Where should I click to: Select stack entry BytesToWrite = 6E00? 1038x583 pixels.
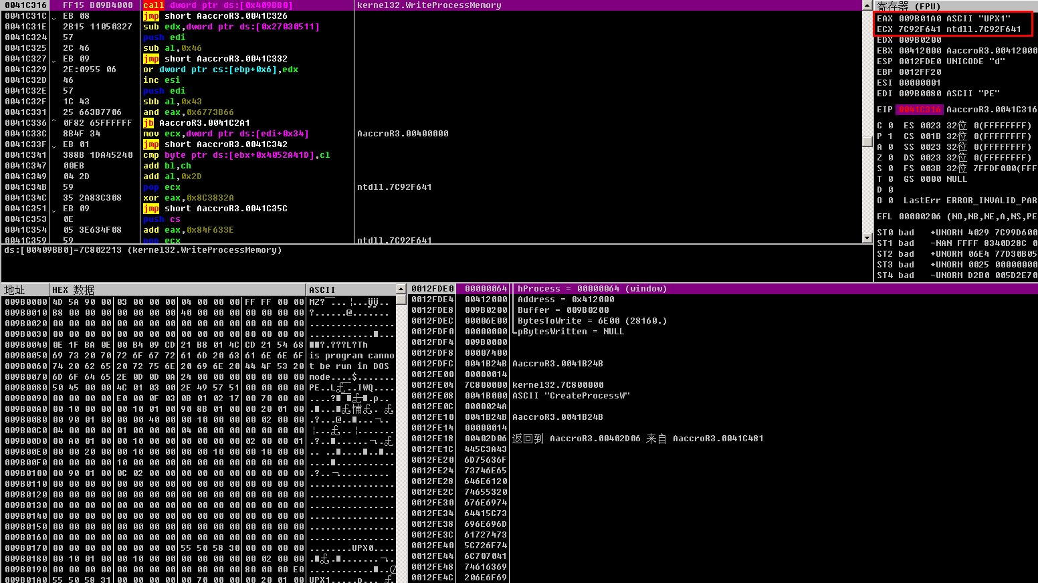[723, 321]
